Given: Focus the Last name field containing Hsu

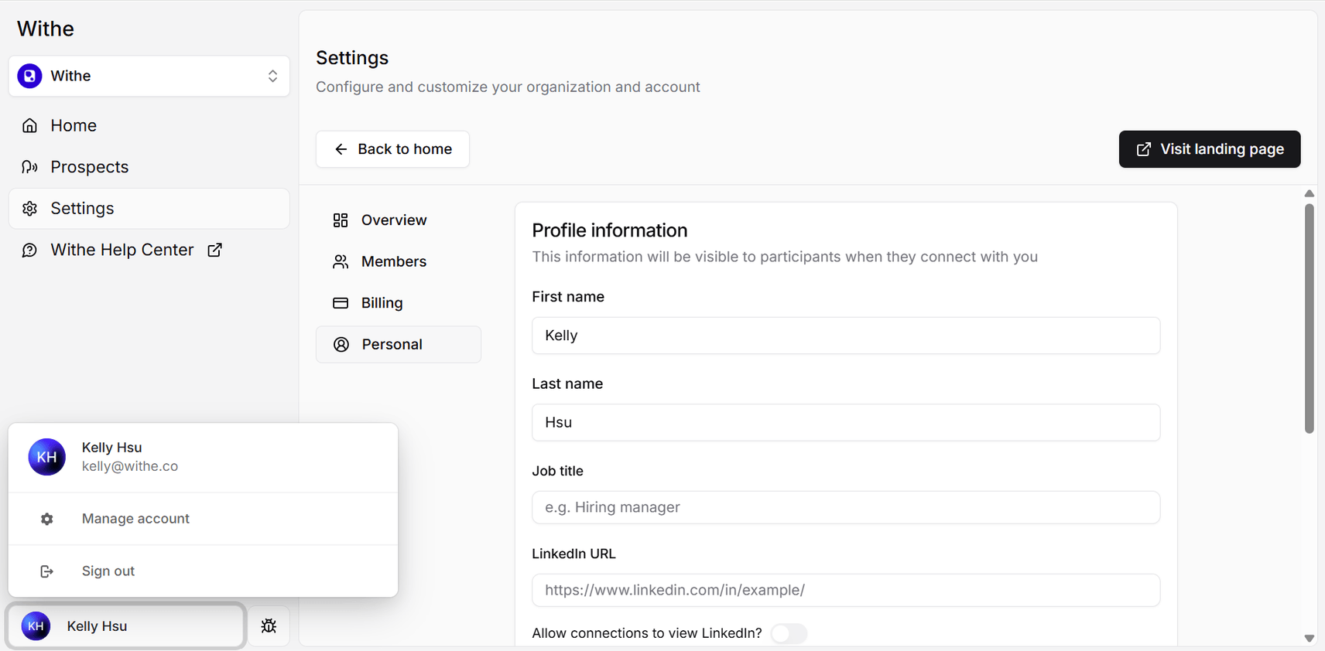Looking at the screenshot, I should click(846, 423).
